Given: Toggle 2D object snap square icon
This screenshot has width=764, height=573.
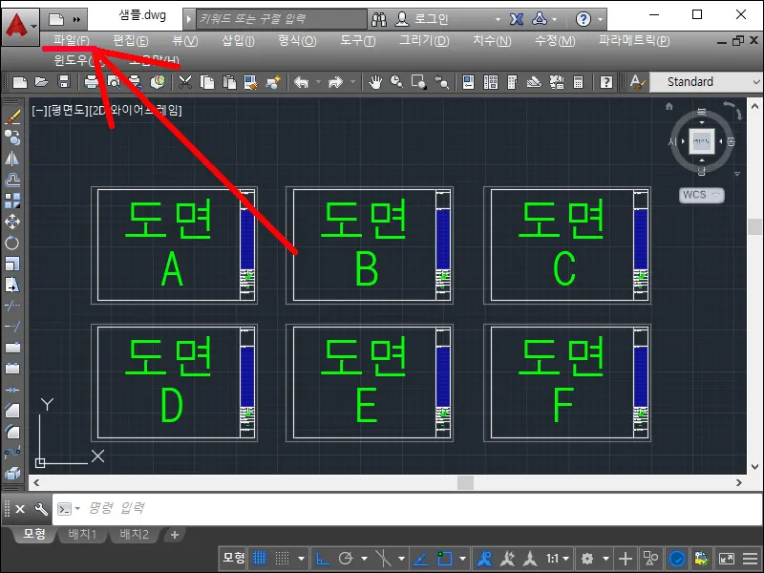Looking at the screenshot, I should (x=444, y=558).
